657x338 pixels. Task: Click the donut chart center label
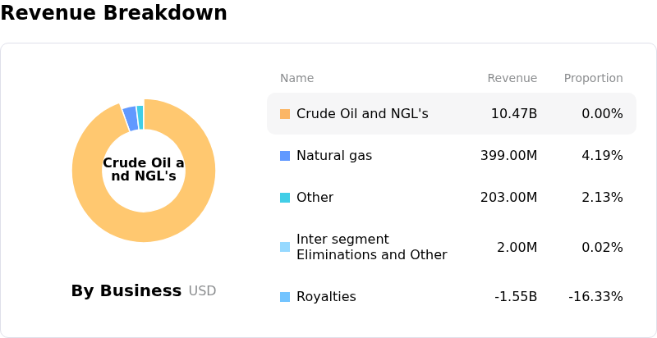(x=144, y=170)
